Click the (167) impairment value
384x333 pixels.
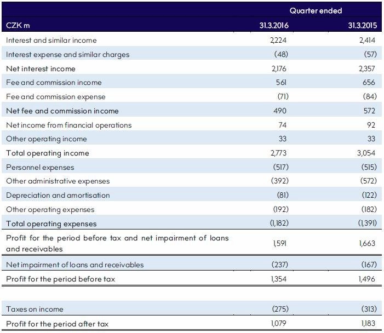click(x=369, y=265)
